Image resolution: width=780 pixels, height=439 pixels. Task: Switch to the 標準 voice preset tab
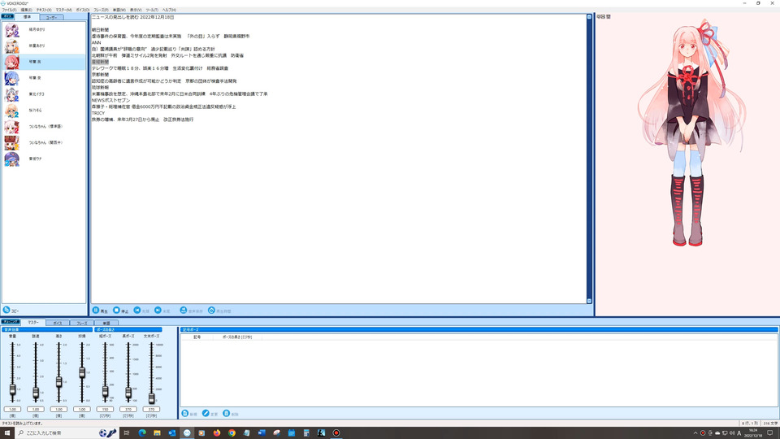click(28, 17)
